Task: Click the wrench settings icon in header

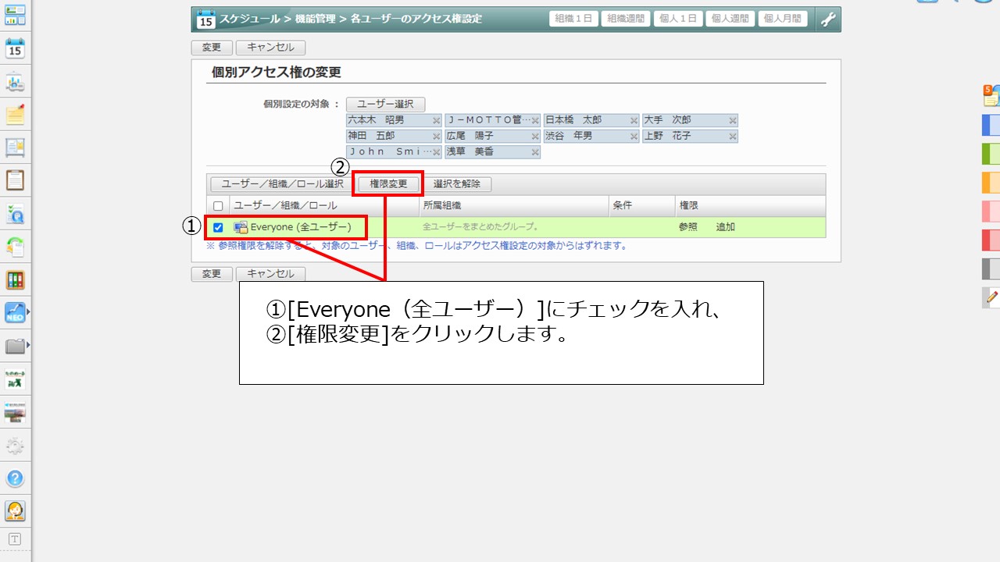Action: click(828, 19)
